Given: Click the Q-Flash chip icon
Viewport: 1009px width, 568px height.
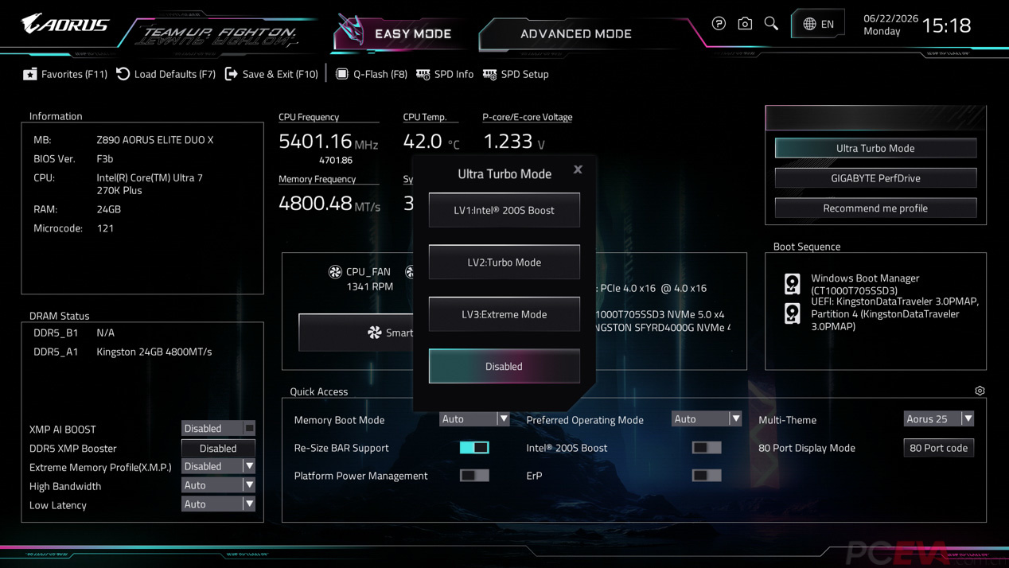Looking at the screenshot, I should pos(342,73).
